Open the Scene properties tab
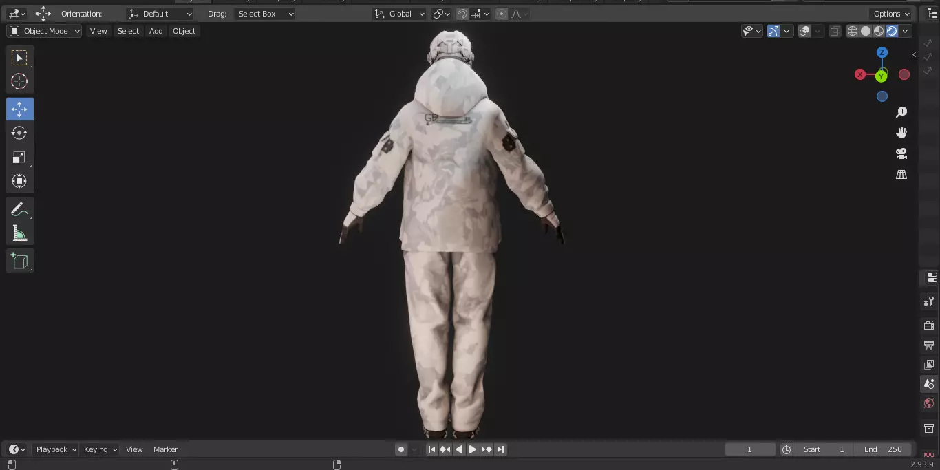This screenshot has height=470, width=940. [x=929, y=384]
